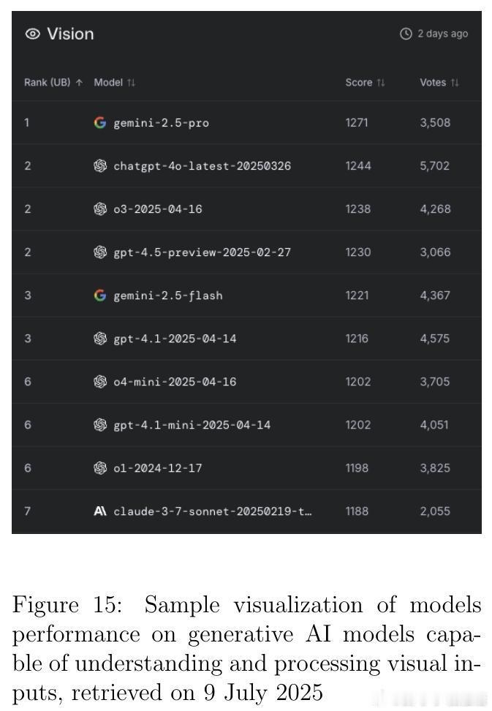Click the truncated claude-3-7-sonnet-20250219 model name
The height and width of the screenshot is (711, 492).
click(x=213, y=511)
